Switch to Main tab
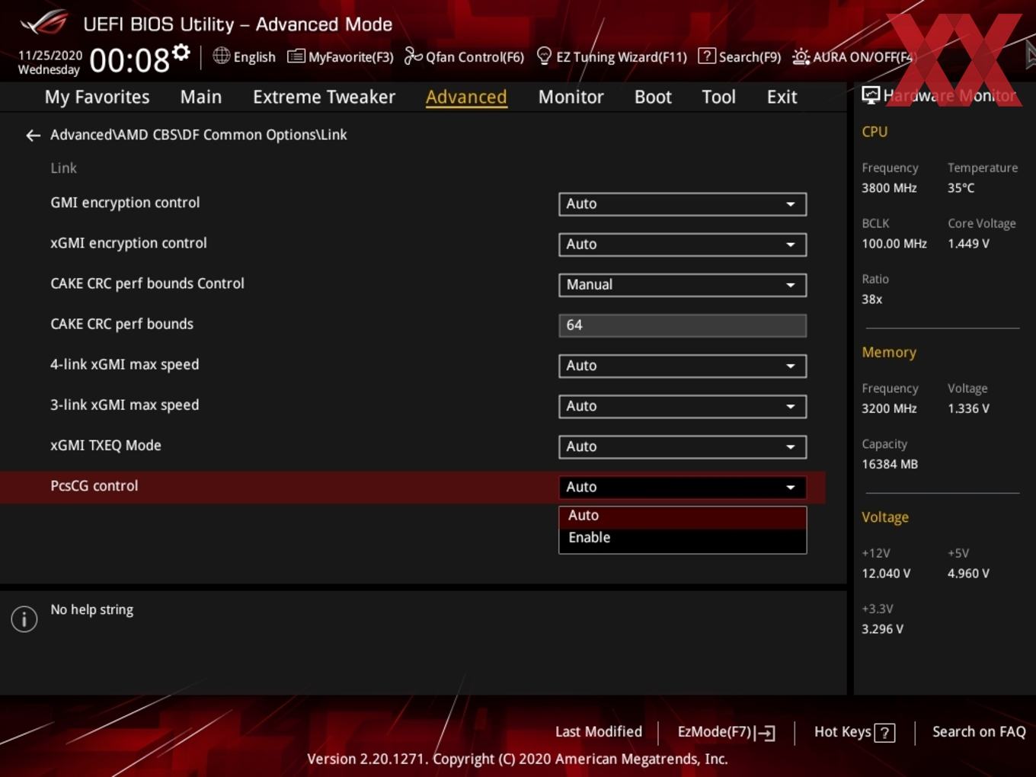This screenshot has height=777, width=1036. (201, 97)
